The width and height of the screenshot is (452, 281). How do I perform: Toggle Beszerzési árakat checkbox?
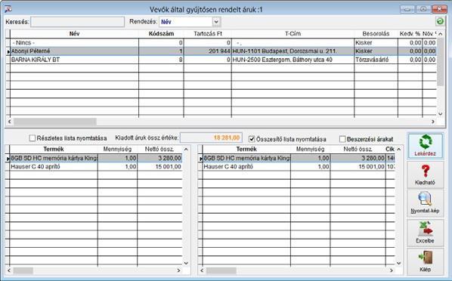click(x=342, y=139)
